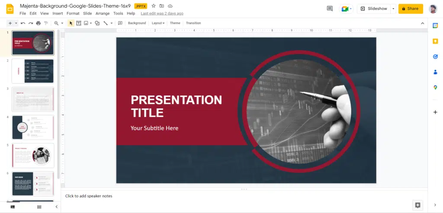Select slide 5 thumbnail

tap(33, 155)
